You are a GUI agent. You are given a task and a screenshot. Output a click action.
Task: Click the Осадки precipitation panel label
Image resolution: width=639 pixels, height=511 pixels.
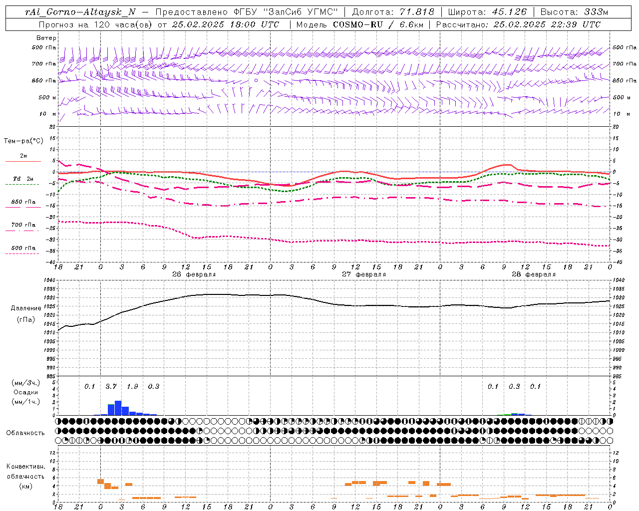pyautogui.click(x=26, y=392)
